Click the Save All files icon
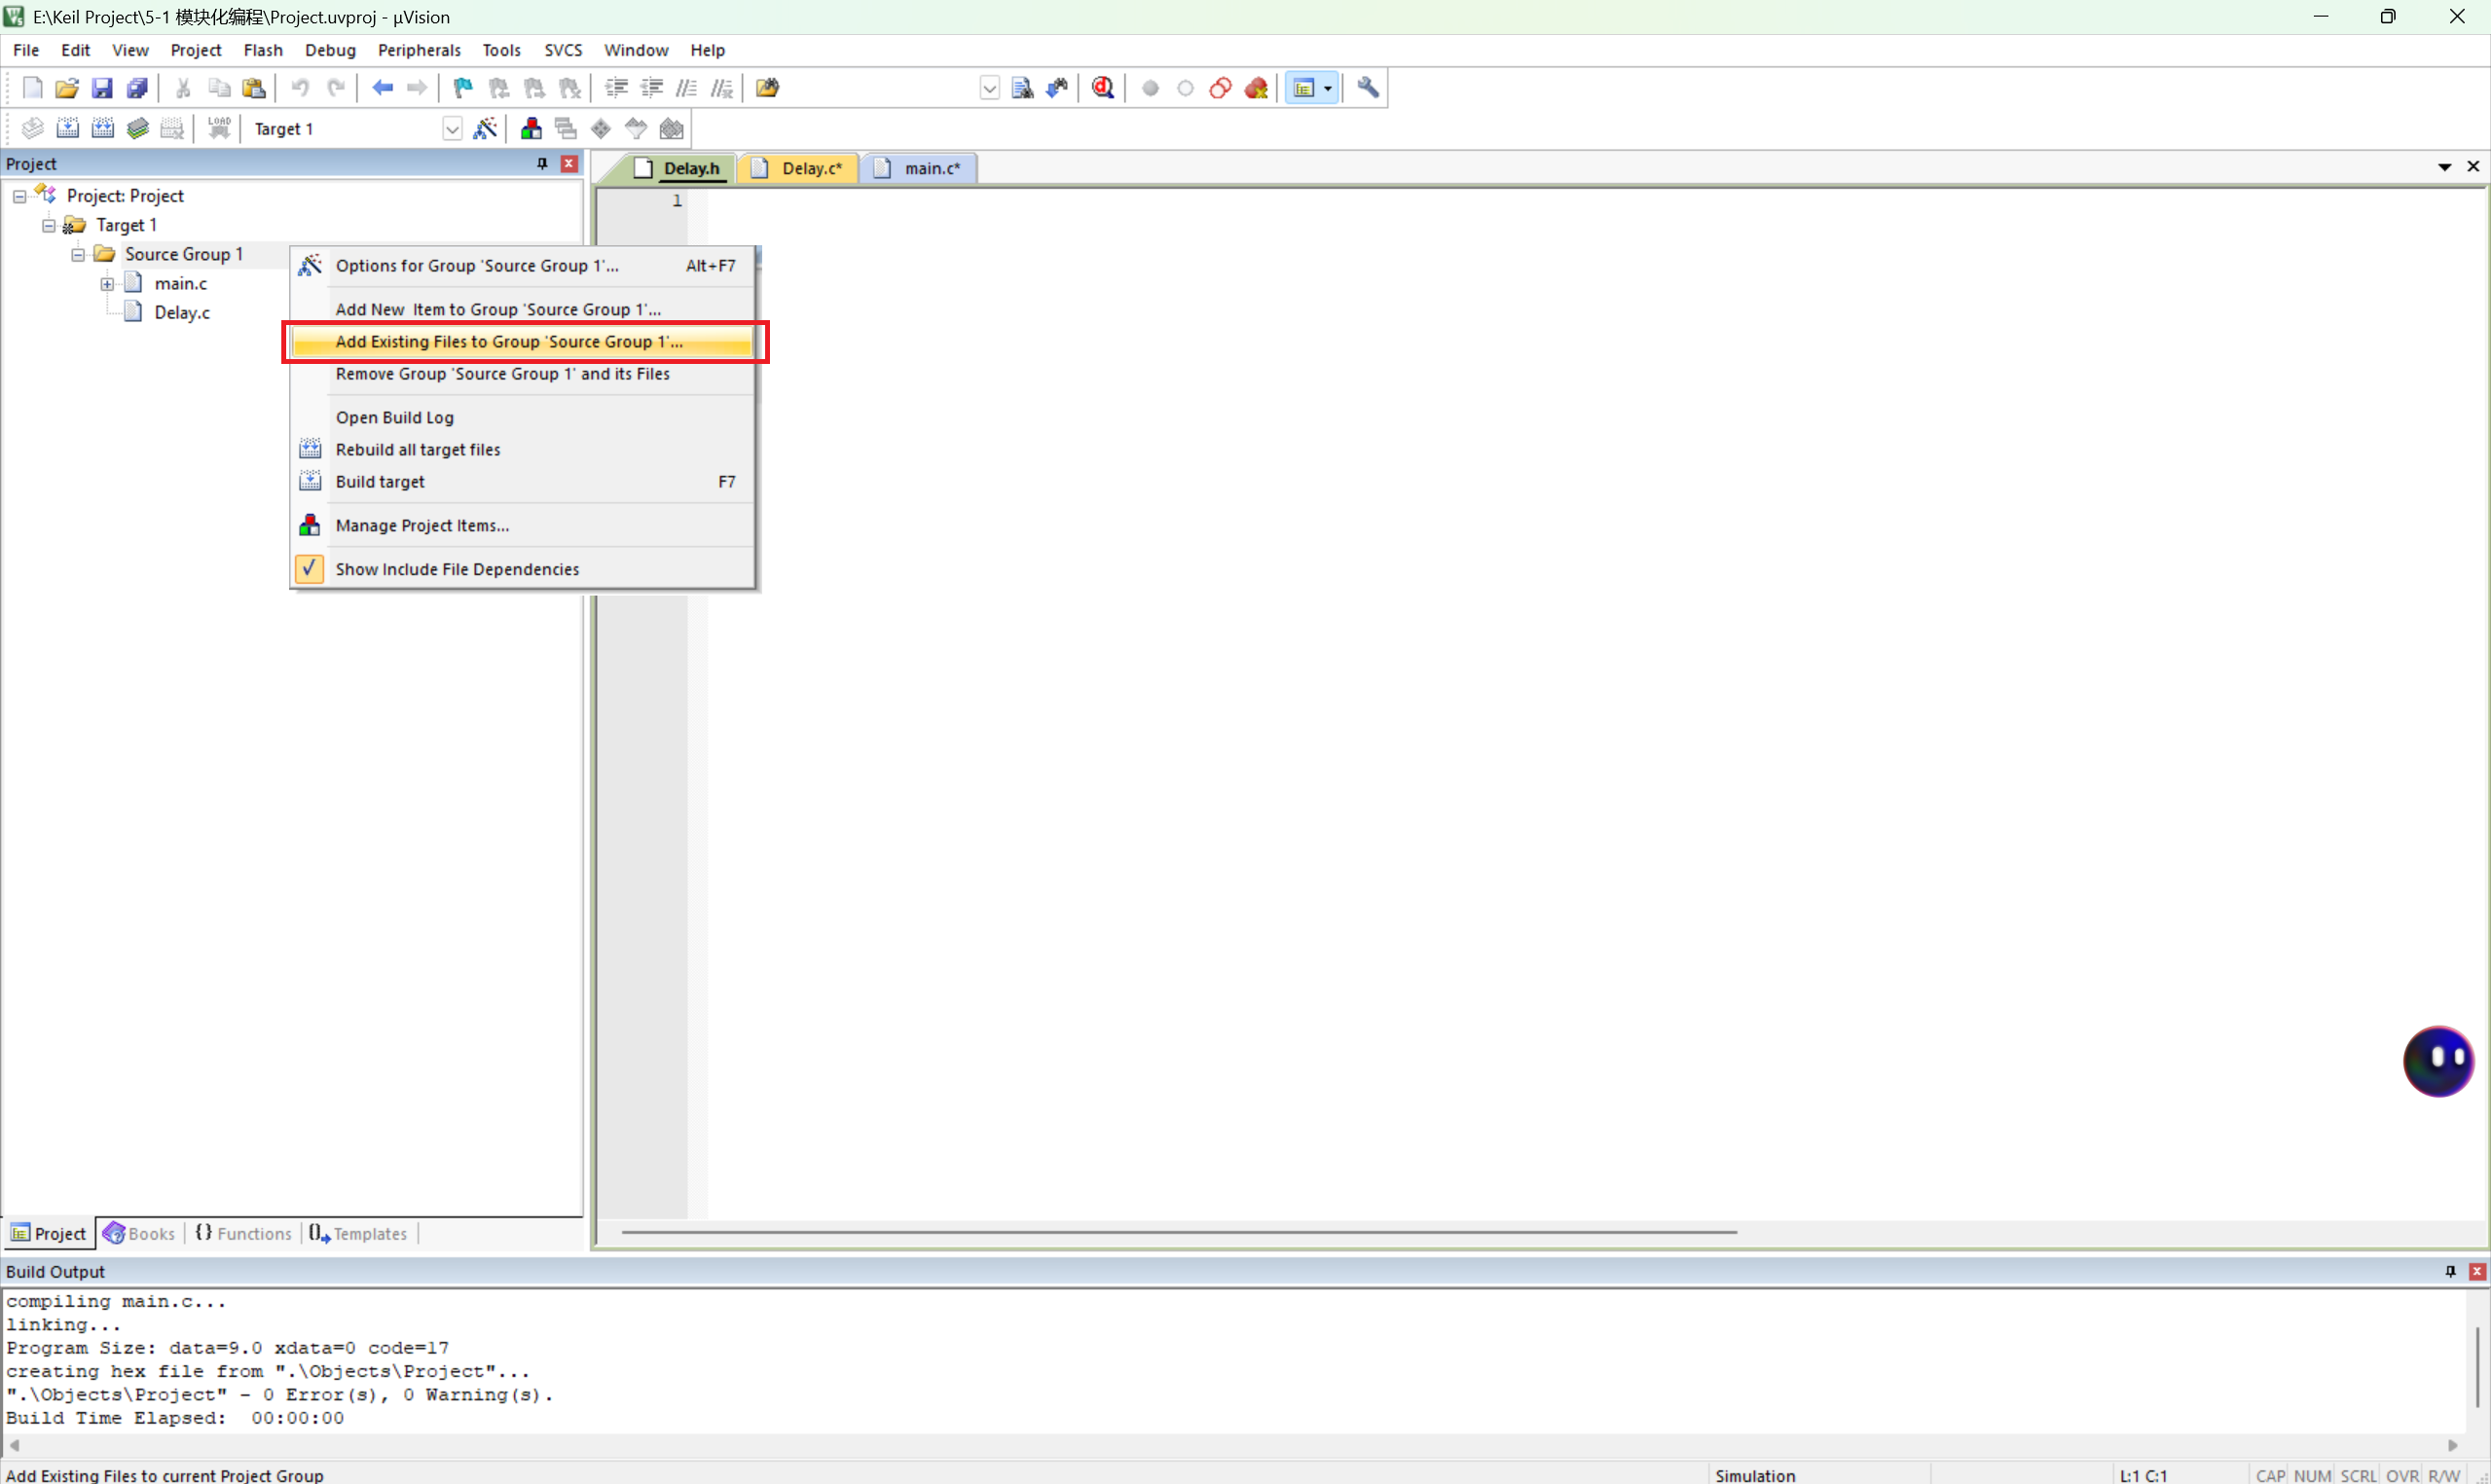2491x1484 pixels. point(137,88)
